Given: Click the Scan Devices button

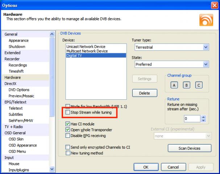Looking at the screenshot, I should click(x=189, y=148).
